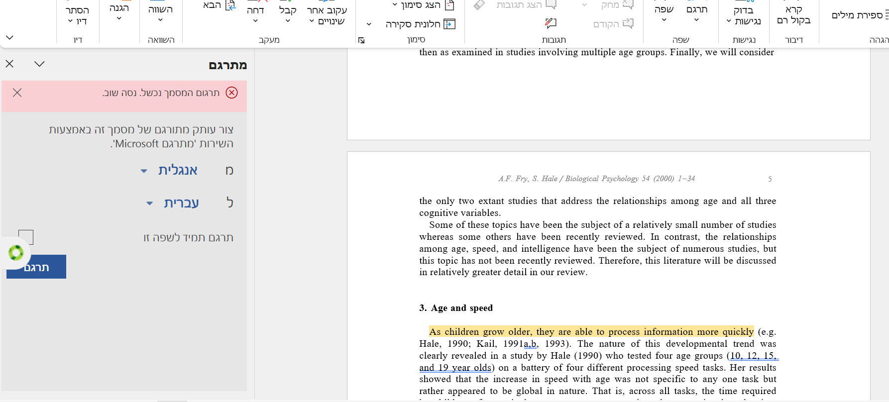This screenshot has width=889, height=402.
Task: Click the ink comment pen icon
Action: 551,23
